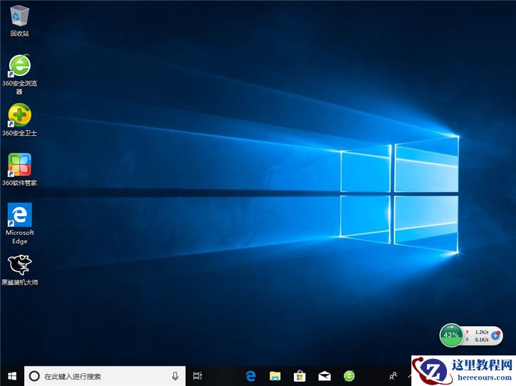516x386 pixels.
Task: Click the Cortana circle icon
Action: pos(34,376)
